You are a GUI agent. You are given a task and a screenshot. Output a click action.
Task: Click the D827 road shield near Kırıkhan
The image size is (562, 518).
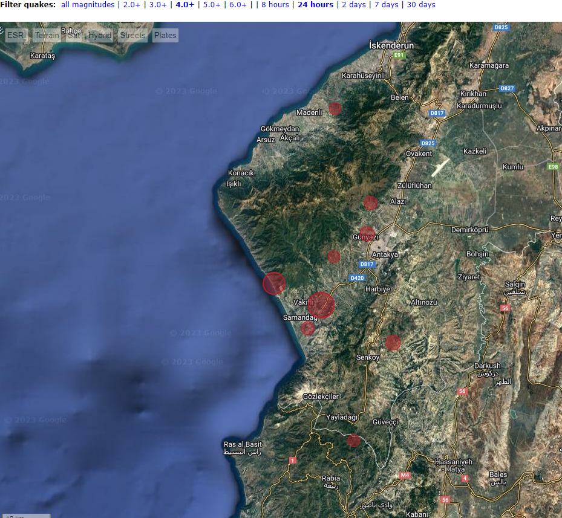507,88
